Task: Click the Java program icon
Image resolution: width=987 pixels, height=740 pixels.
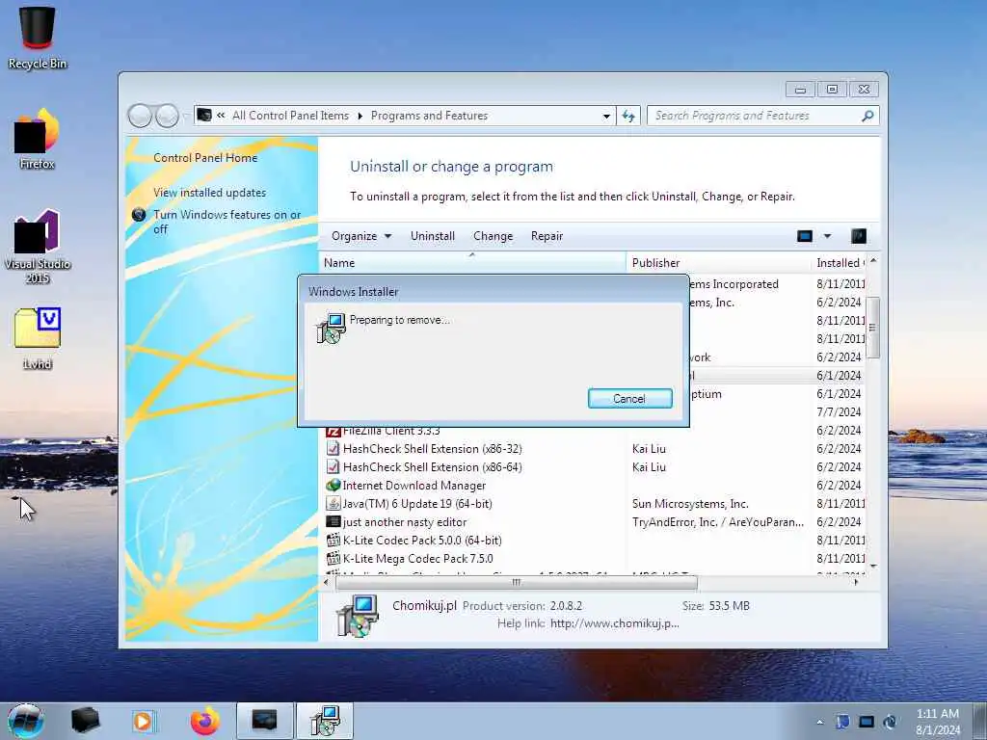Action: (333, 503)
